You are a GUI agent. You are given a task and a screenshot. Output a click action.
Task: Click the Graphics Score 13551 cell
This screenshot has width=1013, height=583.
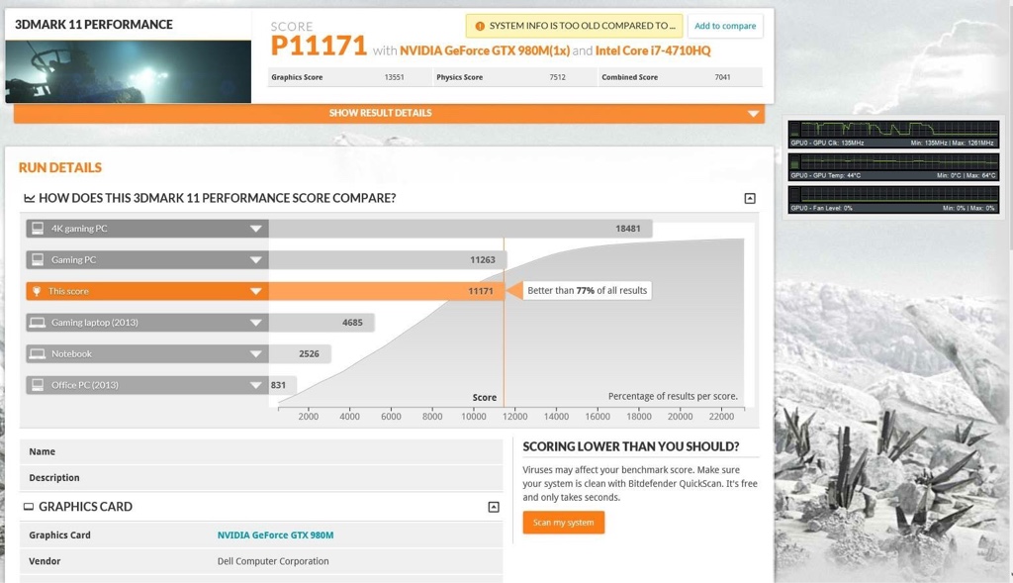click(x=349, y=77)
